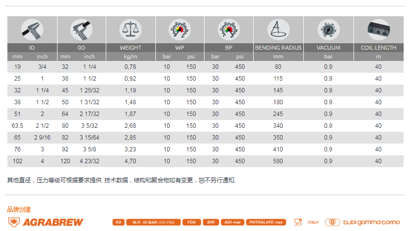Click the PHTHALATE free badge
Viewport: 411px width, 231px height.
[266, 222]
